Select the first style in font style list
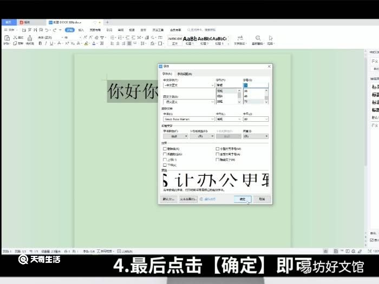This screenshot has width=379, height=284. click(x=227, y=91)
